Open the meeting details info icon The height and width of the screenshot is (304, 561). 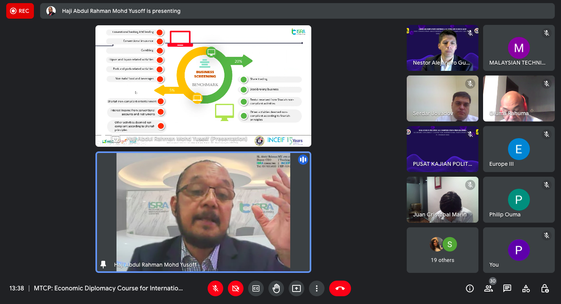click(470, 288)
